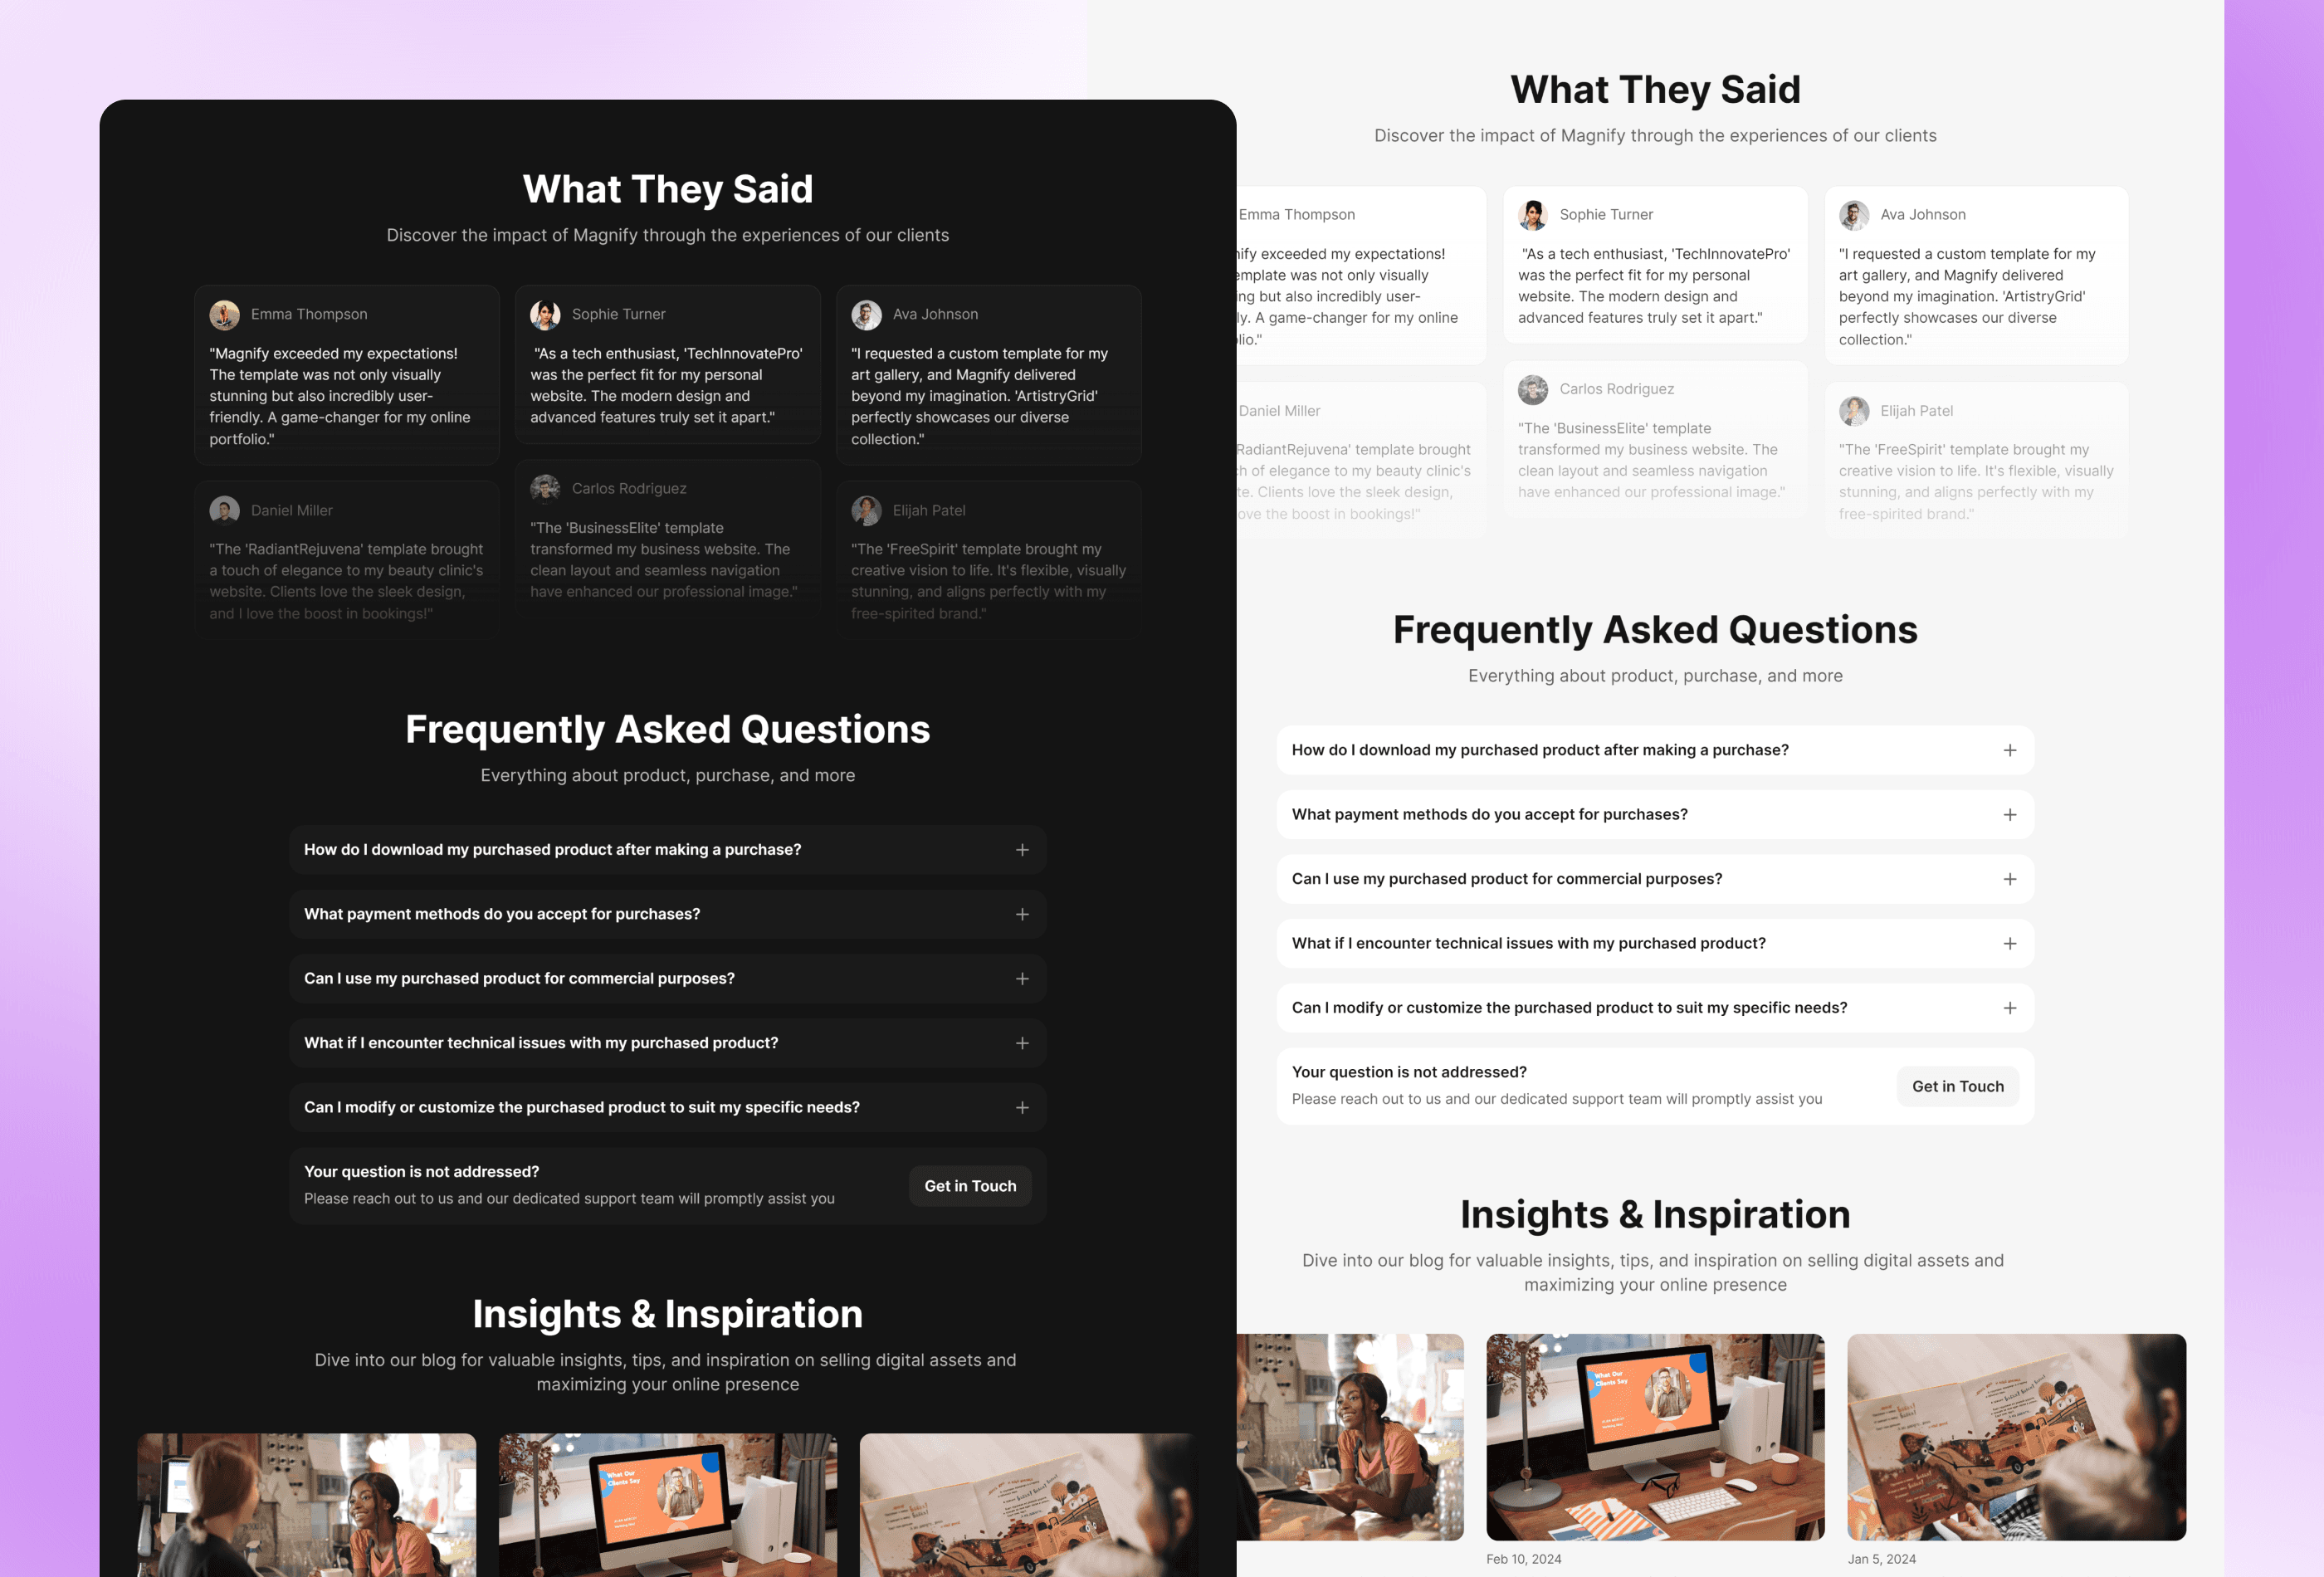Screen dimensions: 2324x1577
Task: Click the Get in Touch button on right panel
Action: (1958, 1084)
